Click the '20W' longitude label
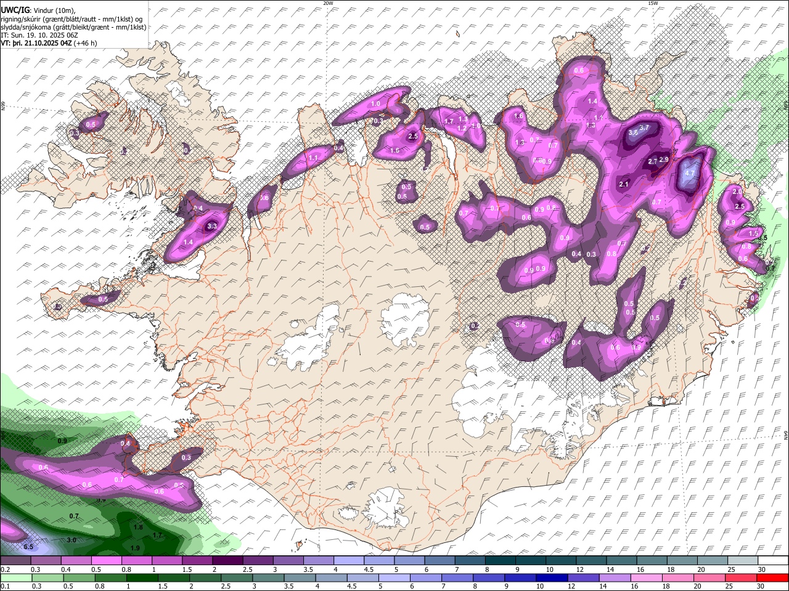The width and height of the screenshot is (789, 591). pyautogui.click(x=328, y=3)
